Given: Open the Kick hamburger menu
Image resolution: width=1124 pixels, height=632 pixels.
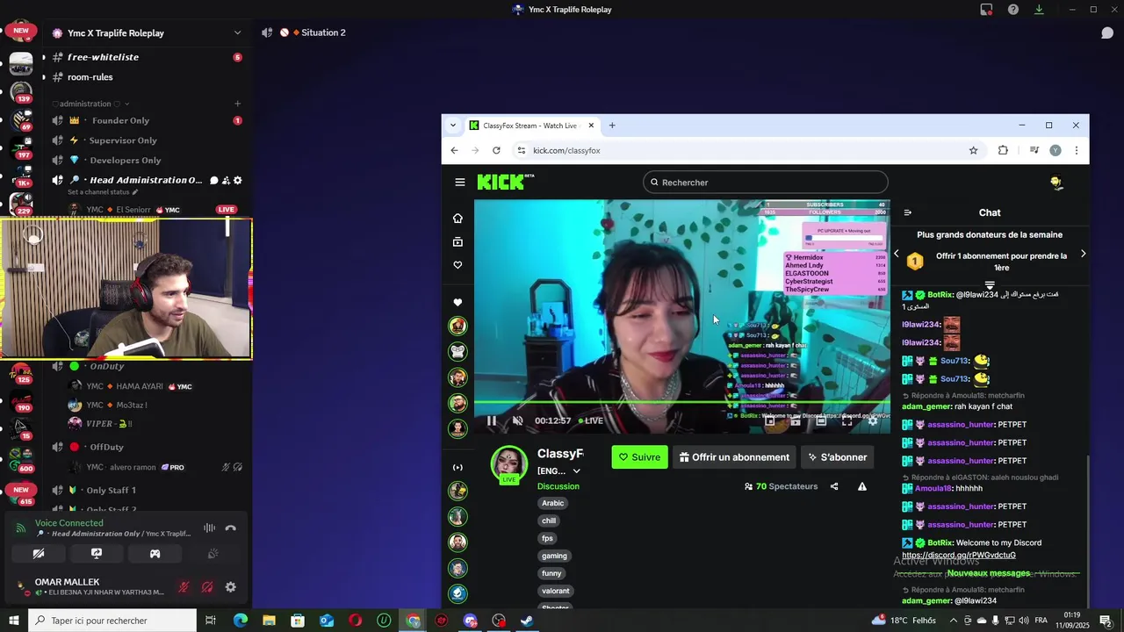Looking at the screenshot, I should [x=459, y=183].
